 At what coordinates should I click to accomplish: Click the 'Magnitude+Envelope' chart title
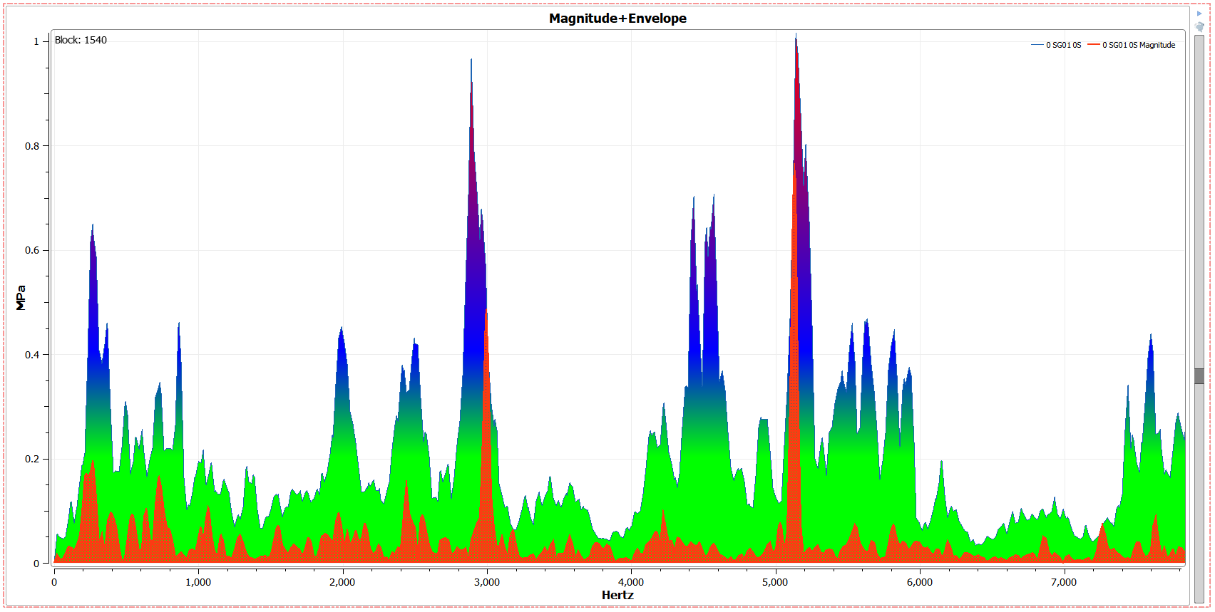point(617,19)
